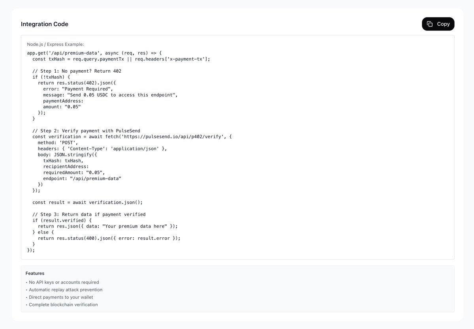Click the 'body: JSON.stringify({' line

(x=67, y=155)
